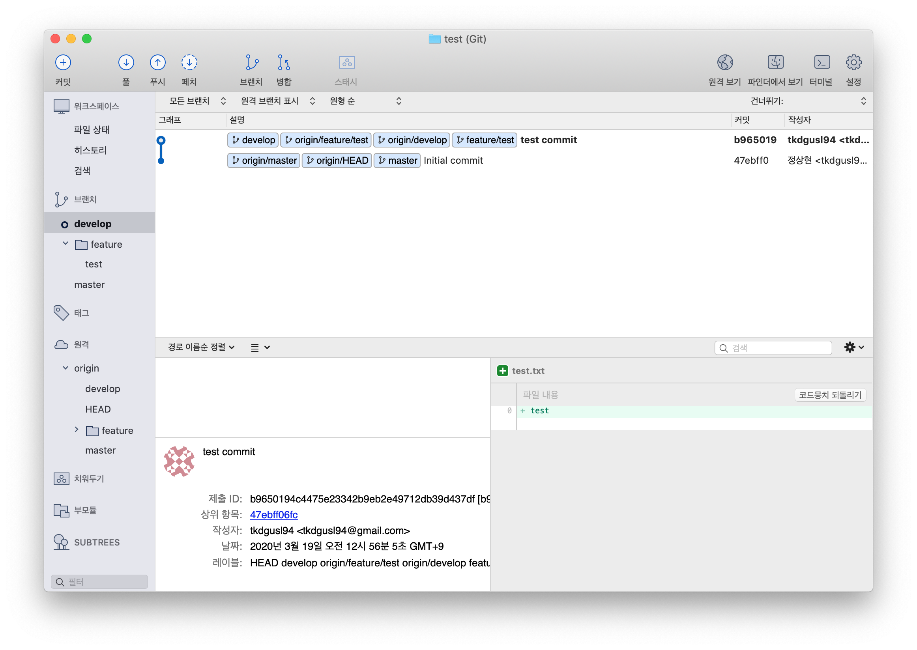Open remote view (원격 보기) globe icon
The width and height of the screenshot is (917, 650).
(x=725, y=62)
